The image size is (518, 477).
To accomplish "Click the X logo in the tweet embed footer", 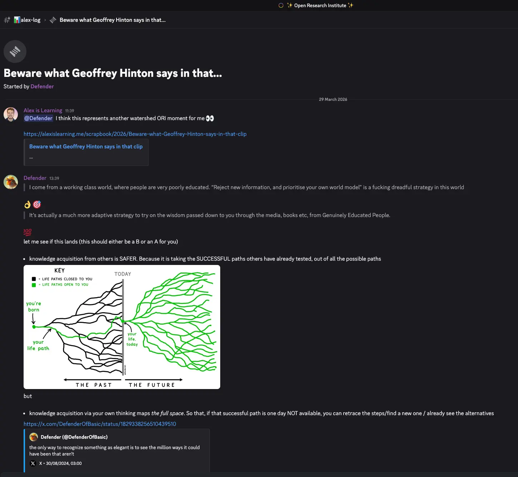I will click(x=33, y=463).
